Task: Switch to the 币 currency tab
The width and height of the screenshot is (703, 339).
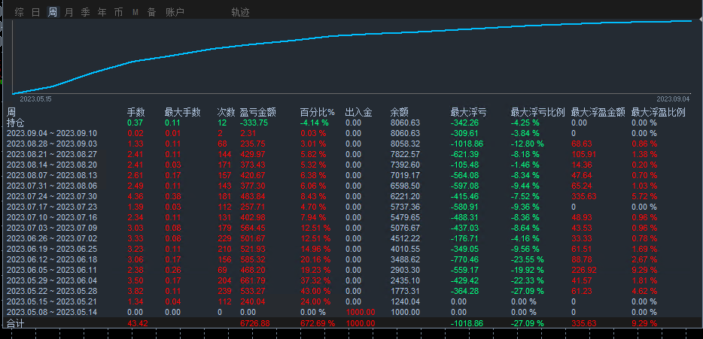Action: pos(118,13)
